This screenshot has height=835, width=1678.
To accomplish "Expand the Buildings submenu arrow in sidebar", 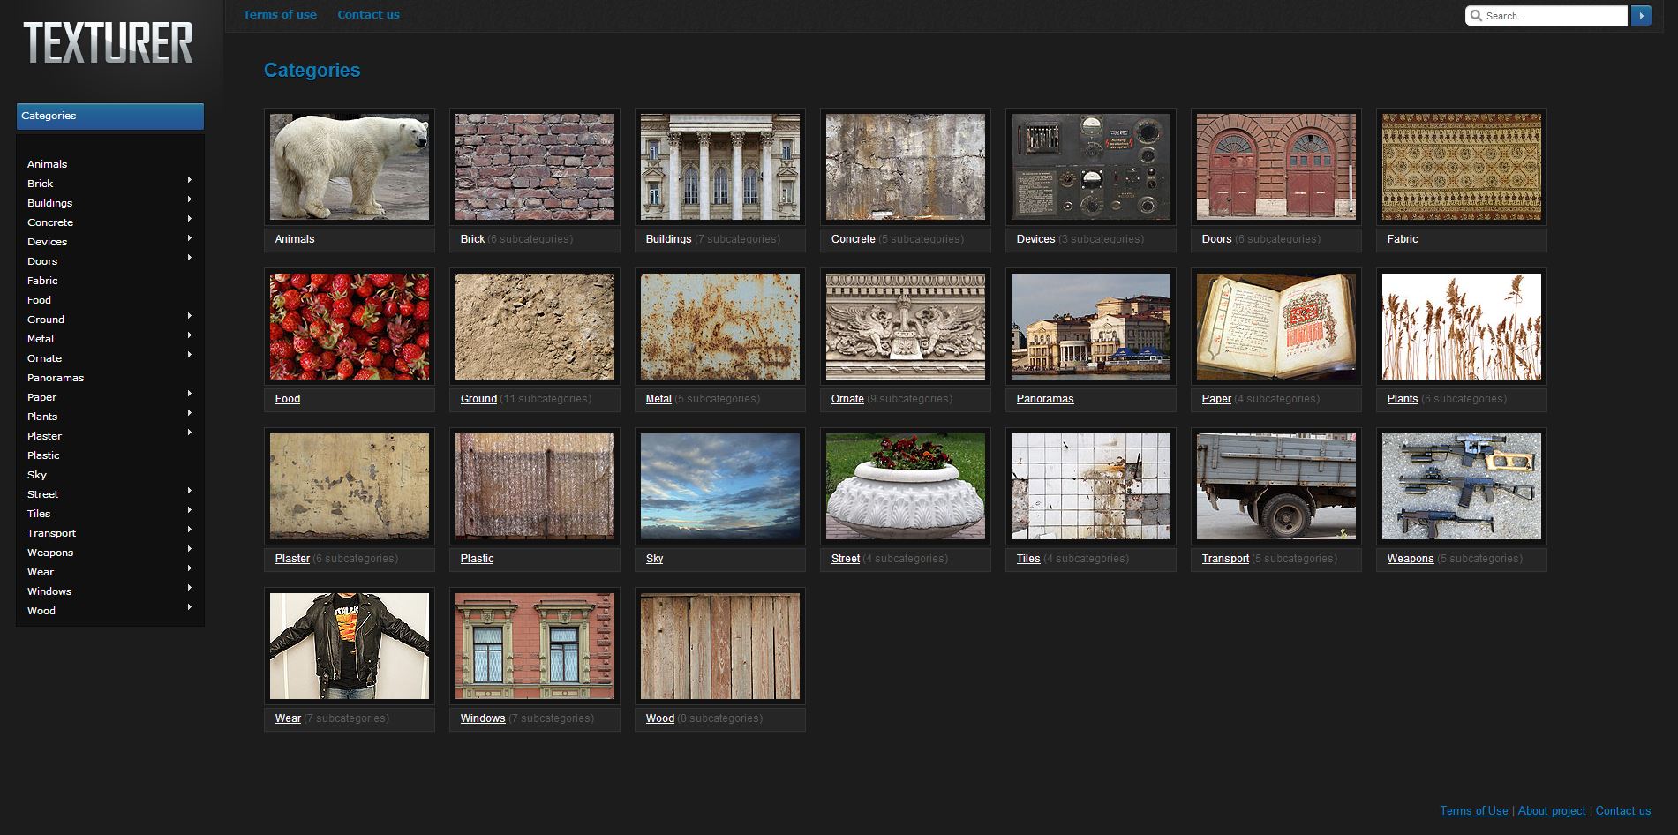I will coord(190,199).
